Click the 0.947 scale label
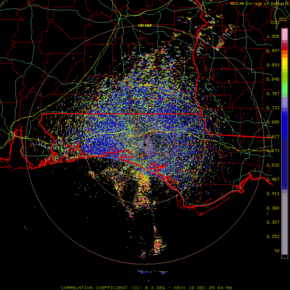 (x=273, y=51)
